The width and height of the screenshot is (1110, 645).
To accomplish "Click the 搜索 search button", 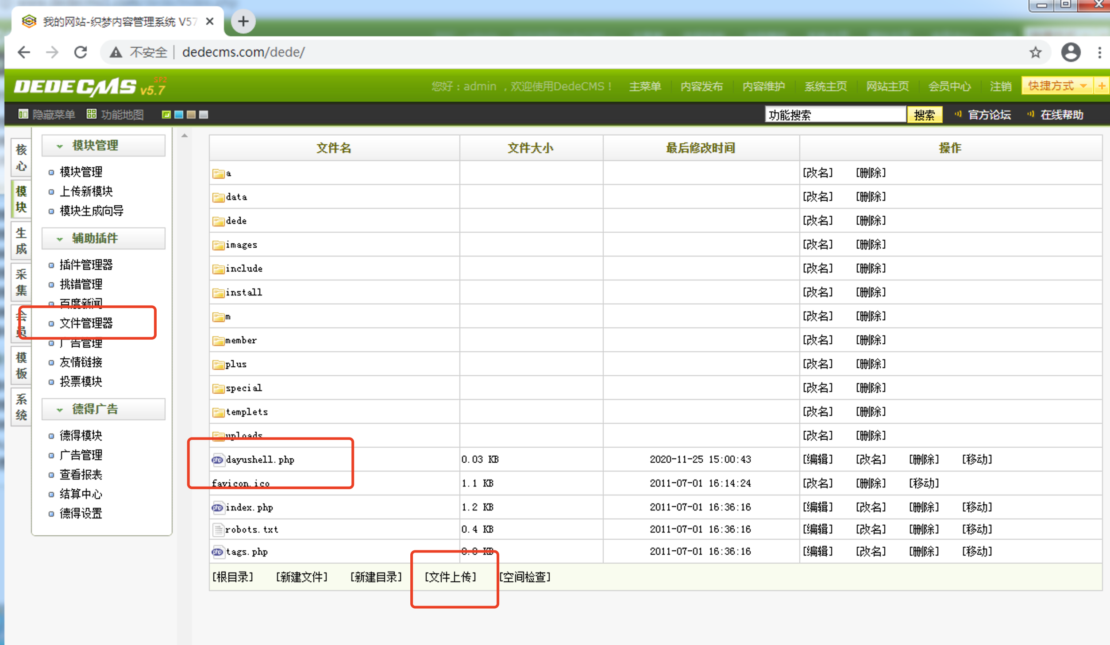I will pos(924,115).
